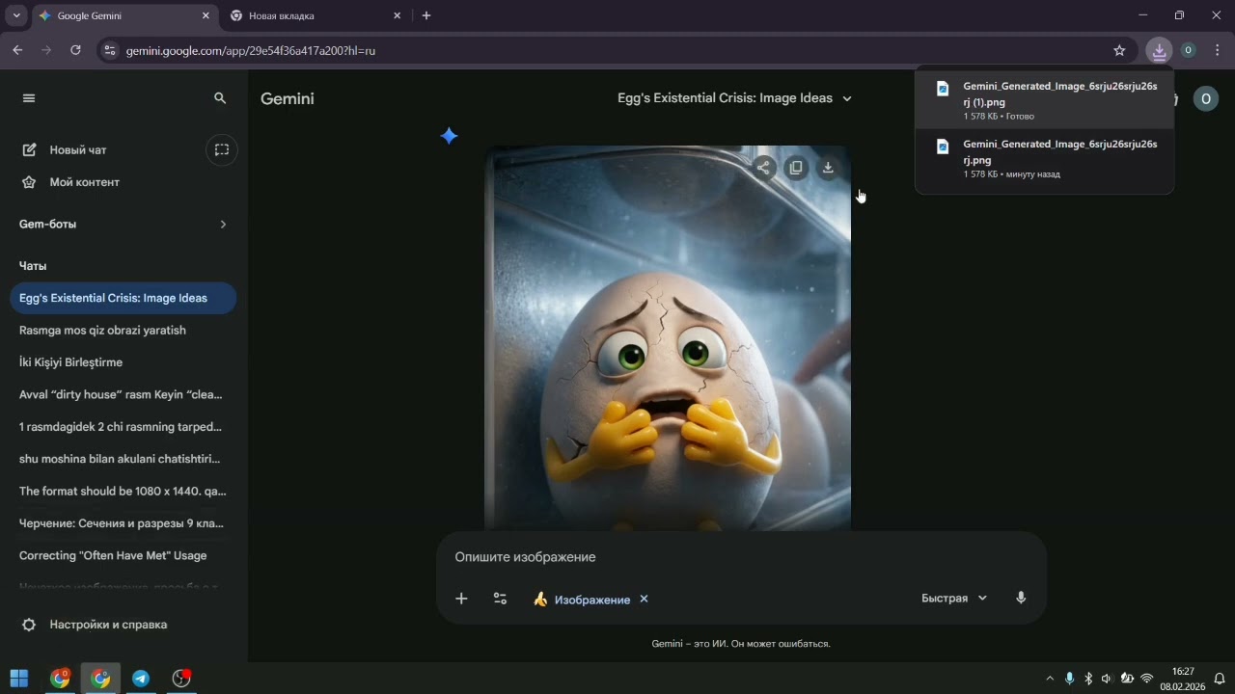Open the tab search dropdown arrow
The height and width of the screenshot is (694, 1235).
click(16, 15)
